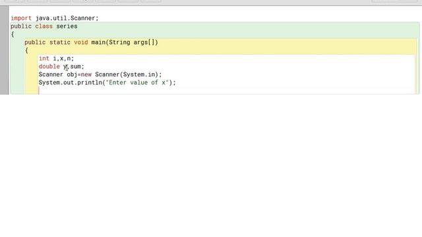Click "System.out.println" call

pyautogui.click(x=71, y=83)
